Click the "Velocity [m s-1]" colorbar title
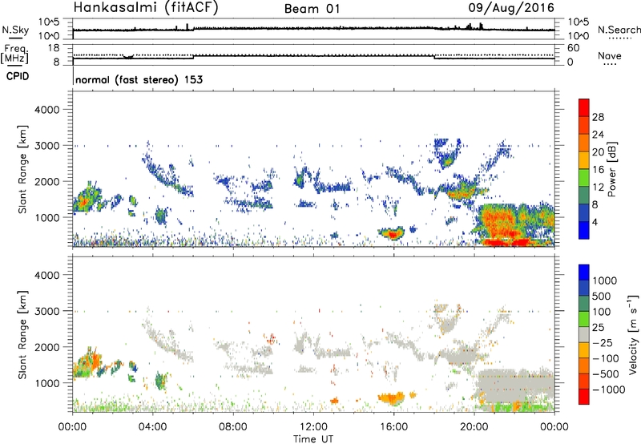The image size is (641, 444). click(633, 334)
